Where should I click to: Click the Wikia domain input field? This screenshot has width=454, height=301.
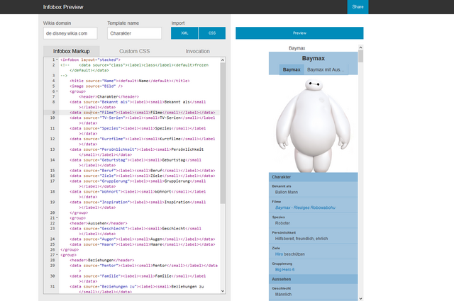click(70, 33)
